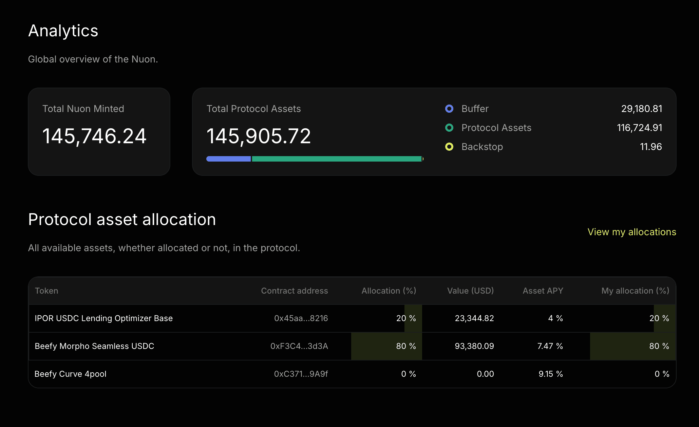This screenshot has height=427, width=699.
Task: Click the green Protocol Assets legend icon
Action: [x=449, y=128]
